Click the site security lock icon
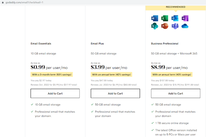206x137 pixels. point(3,2)
